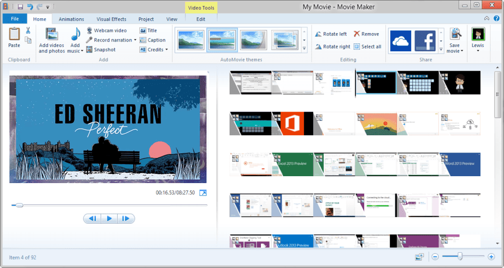Click the Lewis account avatar
The height and width of the screenshot is (268, 504).
tap(478, 34)
